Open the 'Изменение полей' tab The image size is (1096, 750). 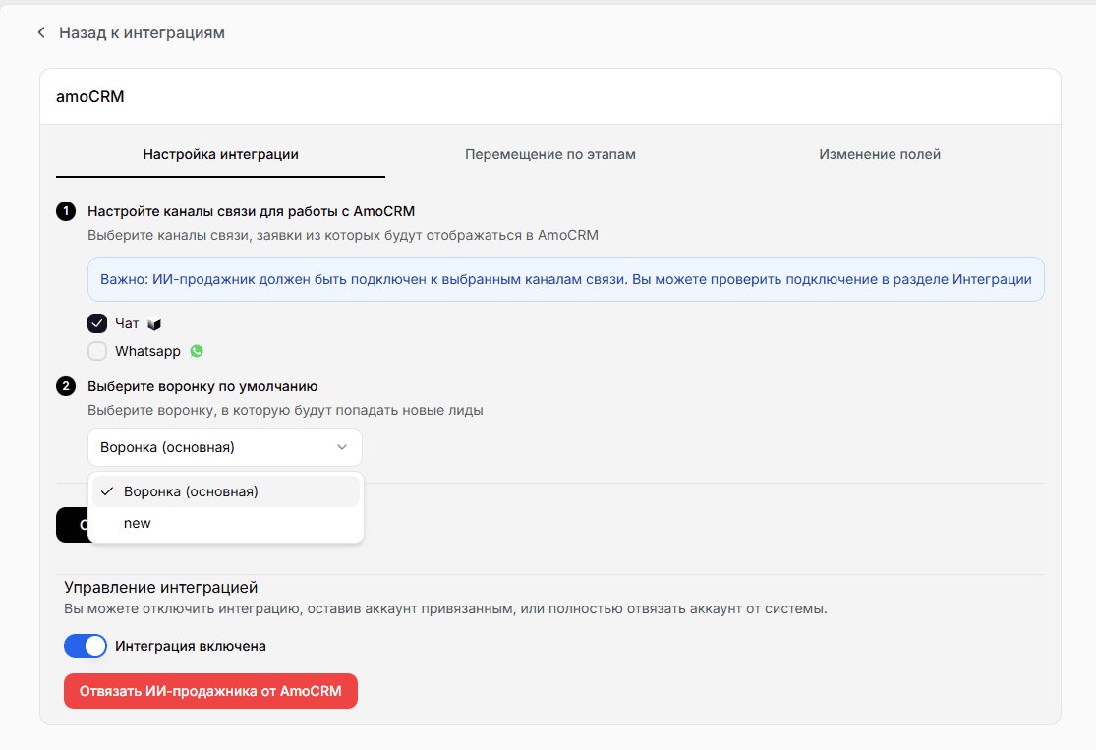pyautogui.click(x=880, y=154)
